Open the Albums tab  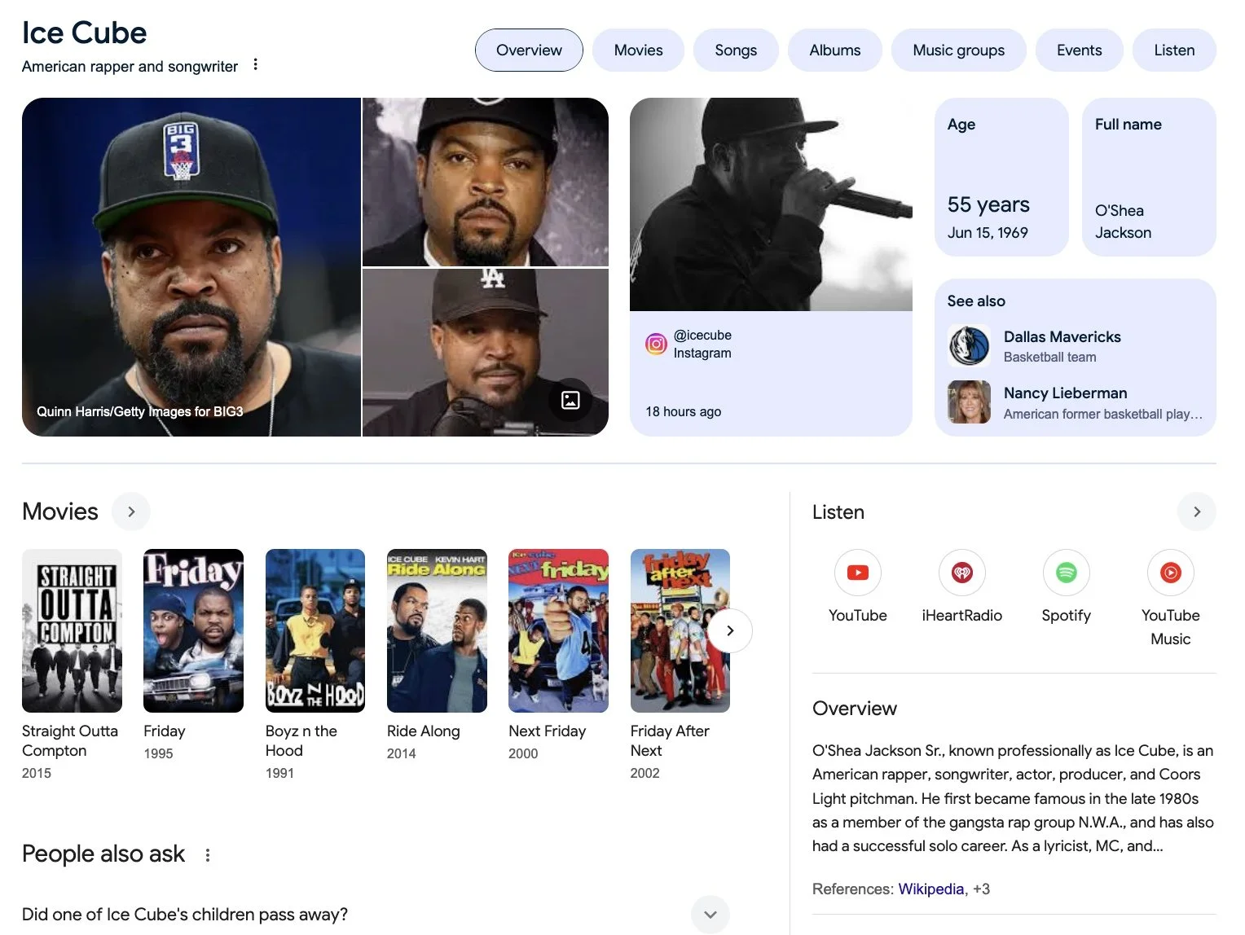coord(834,50)
